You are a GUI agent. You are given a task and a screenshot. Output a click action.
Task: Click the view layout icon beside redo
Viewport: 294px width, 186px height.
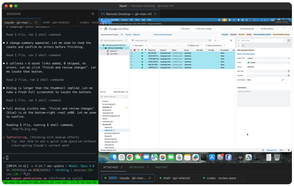[231, 41]
